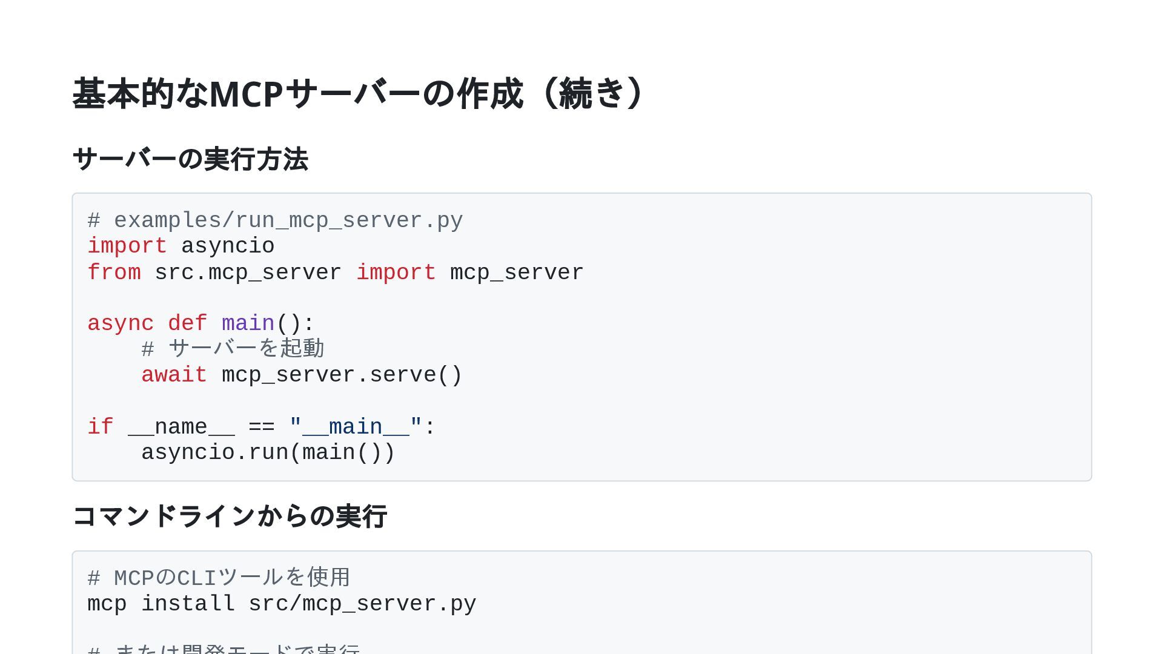Click the 'async' keyword in the code
The width and height of the screenshot is (1163, 654).
tap(121, 323)
